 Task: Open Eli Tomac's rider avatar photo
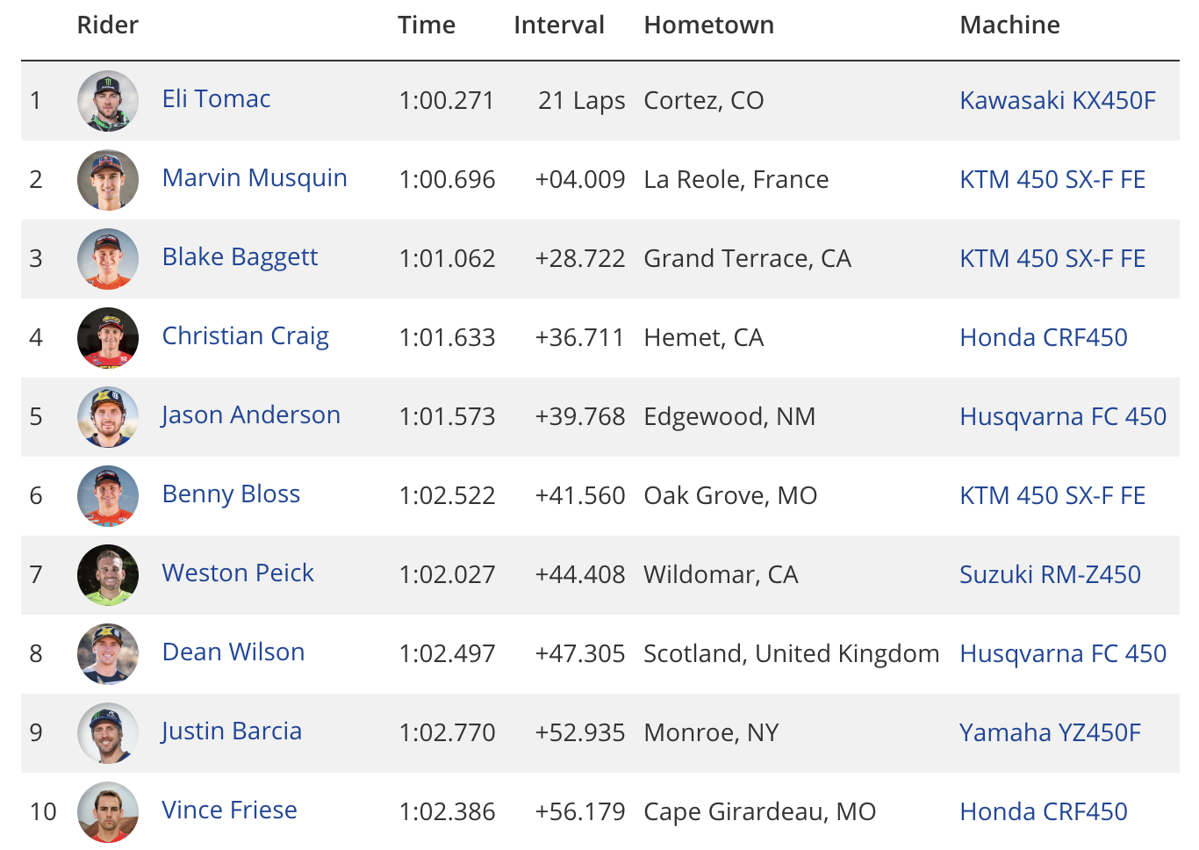click(x=108, y=101)
